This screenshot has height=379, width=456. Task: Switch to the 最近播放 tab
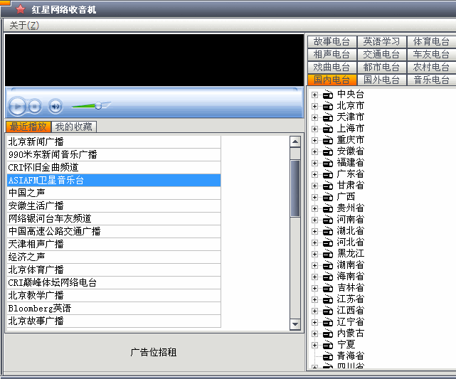point(28,127)
